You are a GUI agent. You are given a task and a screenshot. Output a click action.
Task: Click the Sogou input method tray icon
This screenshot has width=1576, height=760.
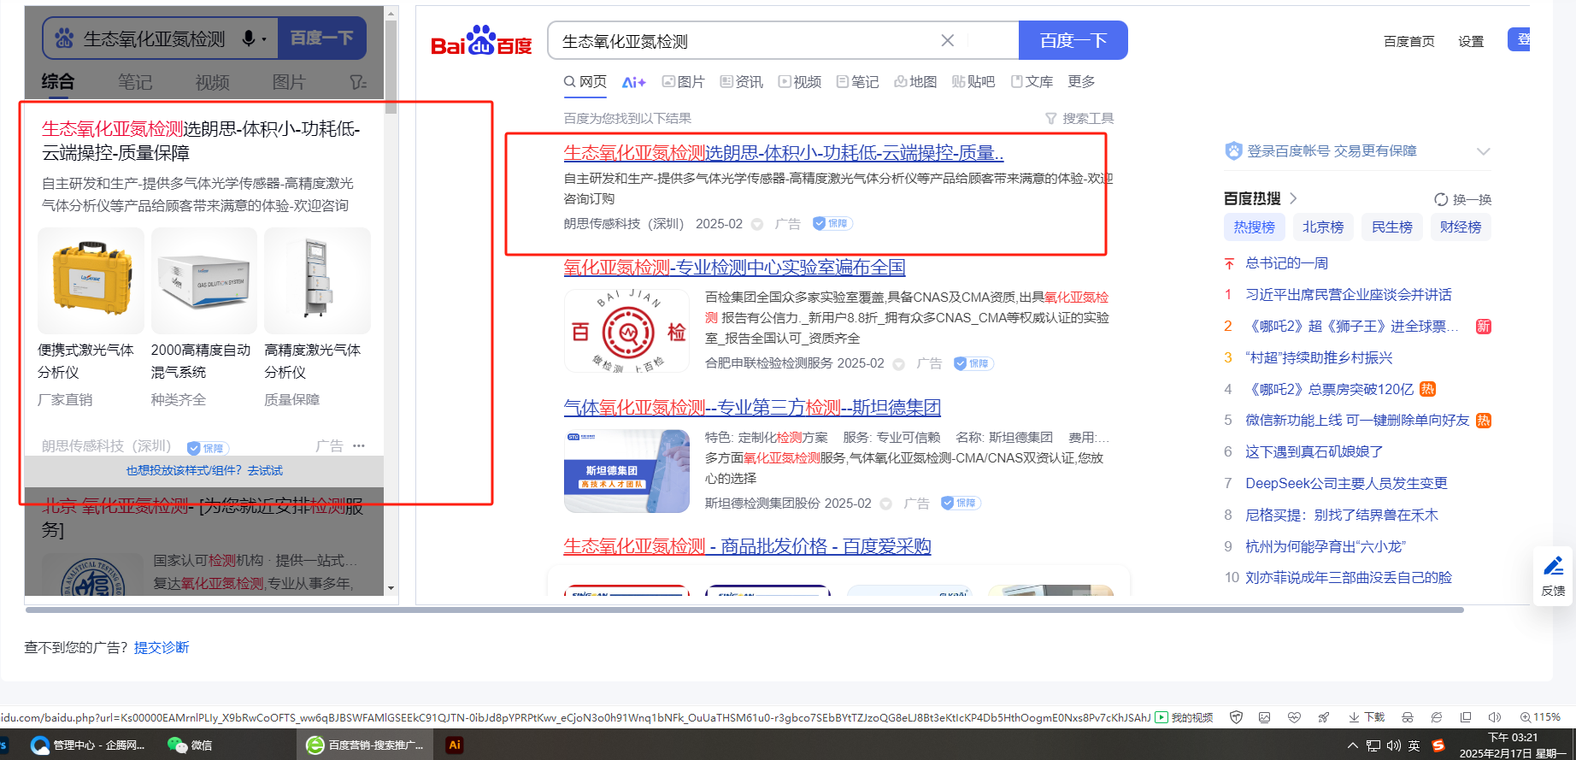(1438, 745)
